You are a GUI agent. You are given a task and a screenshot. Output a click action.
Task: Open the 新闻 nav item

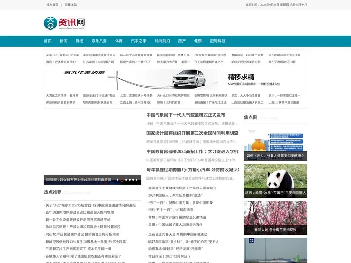63,41
